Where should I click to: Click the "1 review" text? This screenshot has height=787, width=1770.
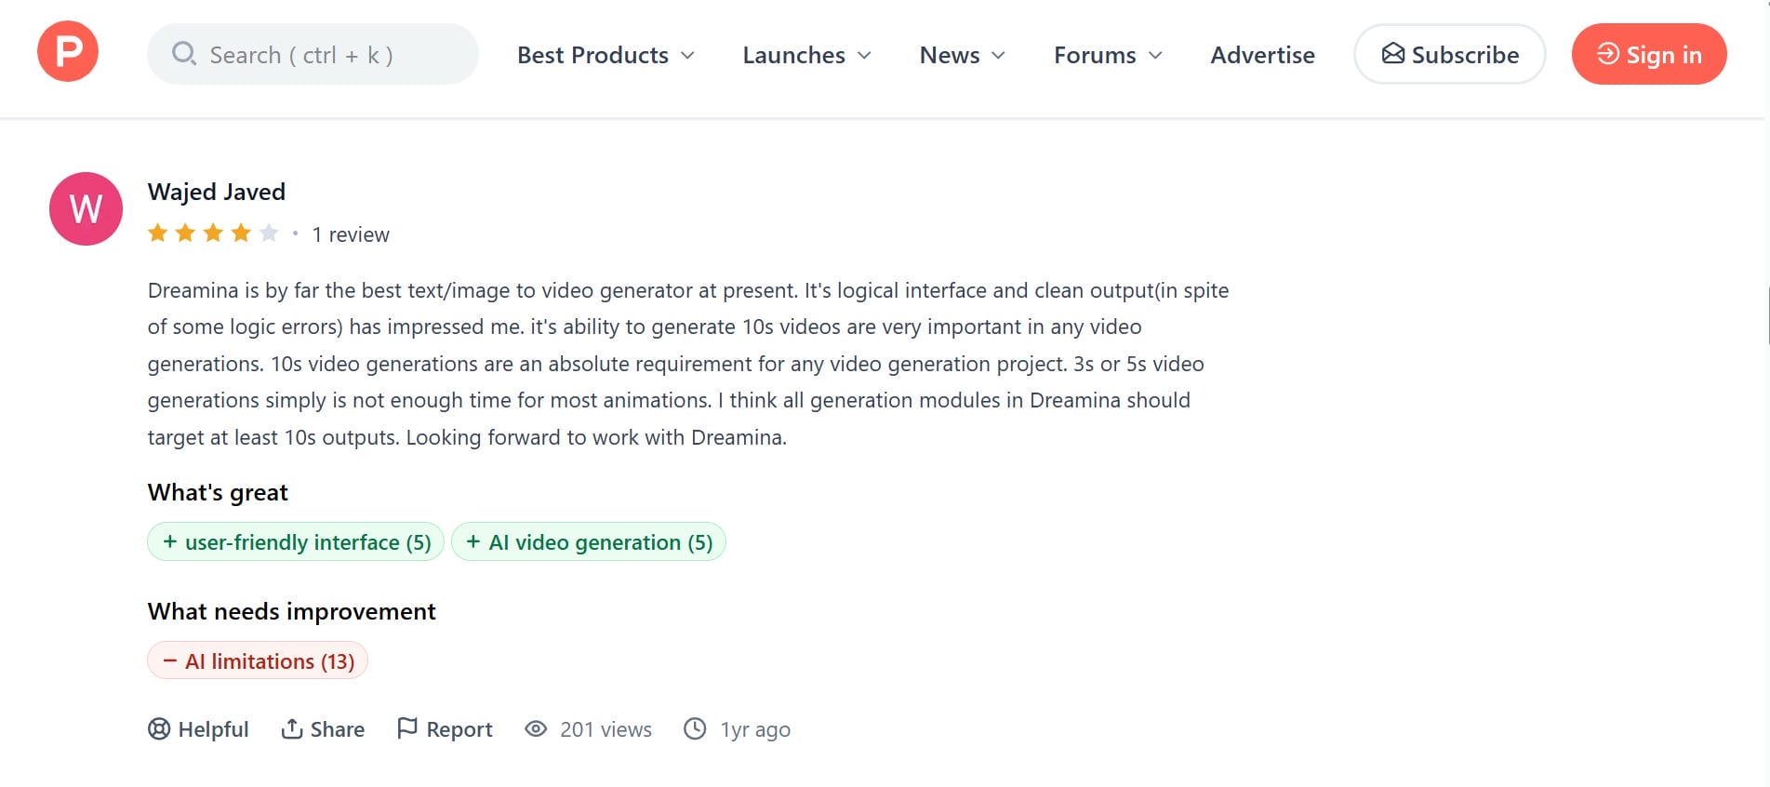tap(351, 234)
